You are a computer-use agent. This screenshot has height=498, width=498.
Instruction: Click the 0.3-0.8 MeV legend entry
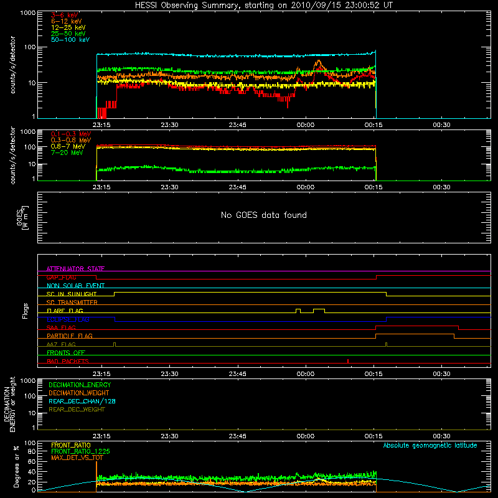(x=71, y=140)
